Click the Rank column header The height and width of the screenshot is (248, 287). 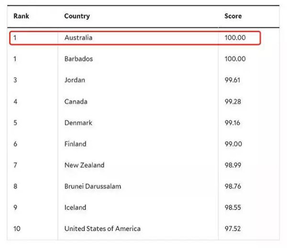[21, 16]
